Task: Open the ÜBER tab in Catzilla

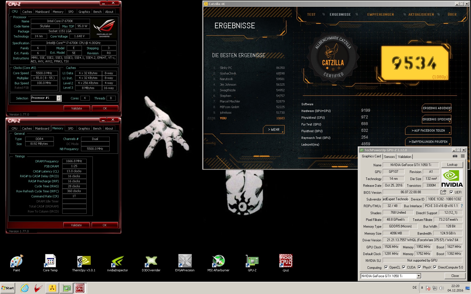Action: point(452,15)
